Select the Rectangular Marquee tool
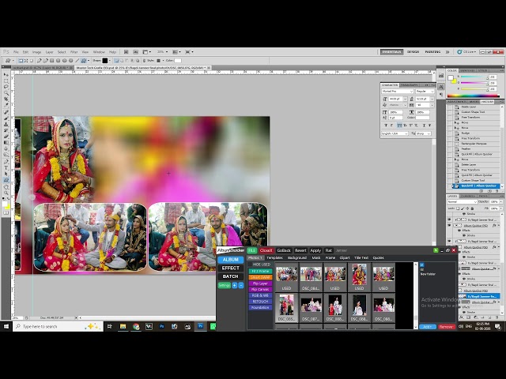The image size is (506, 379). point(6,81)
